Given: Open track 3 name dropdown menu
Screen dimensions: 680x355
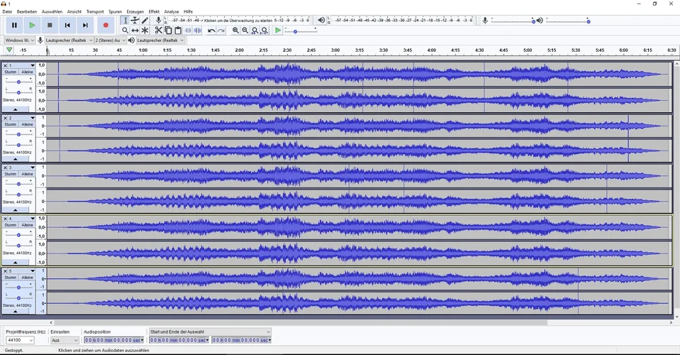Looking at the screenshot, I should coord(33,168).
